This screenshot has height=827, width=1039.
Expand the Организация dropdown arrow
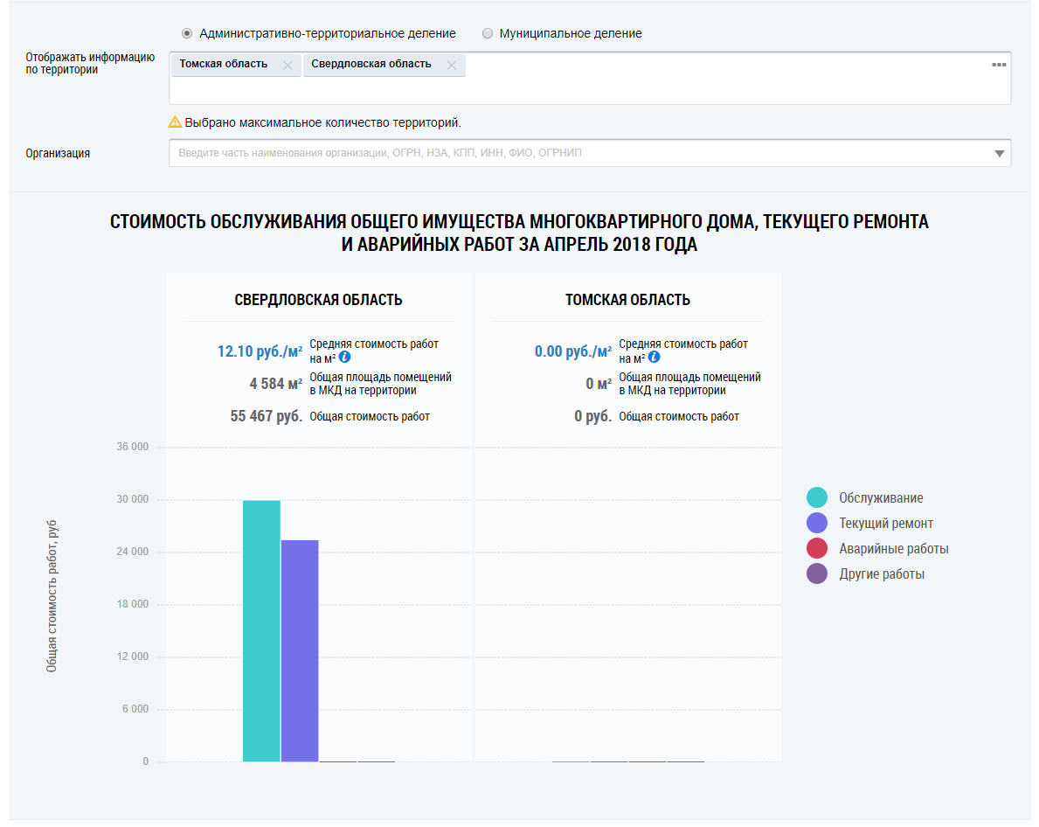click(x=999, y=154)
